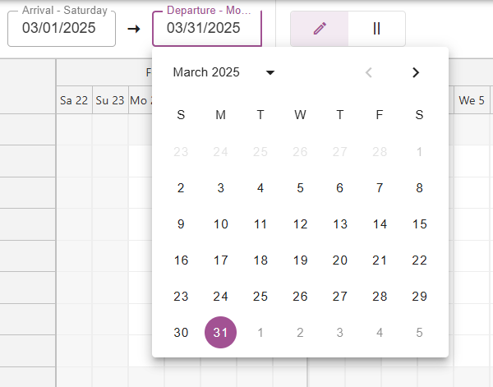This screenshot has height=387, width=493.
Task: Pick March 28 in the date picker
Action: click(380, 297)
